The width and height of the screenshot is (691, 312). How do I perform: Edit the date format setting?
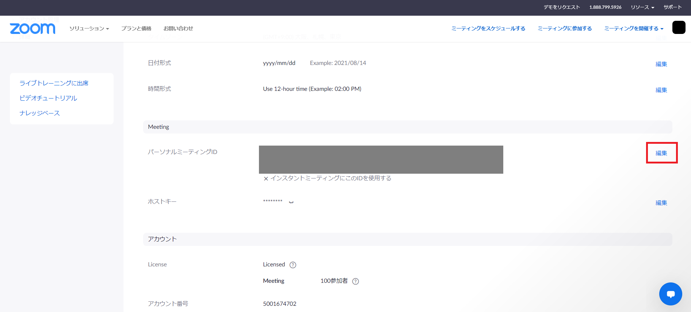[661, 64]
